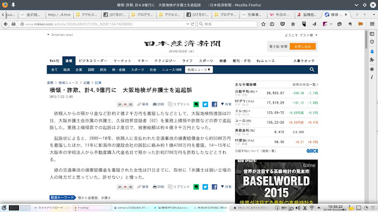Click the send/paper plane toolbar icon
This screenshot has height=212, width=378.
tap(314, 24)
